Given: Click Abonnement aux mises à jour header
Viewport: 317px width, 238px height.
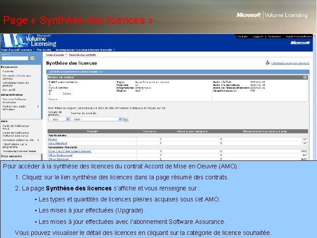Looking at the screenshot, I should point(265,131).
